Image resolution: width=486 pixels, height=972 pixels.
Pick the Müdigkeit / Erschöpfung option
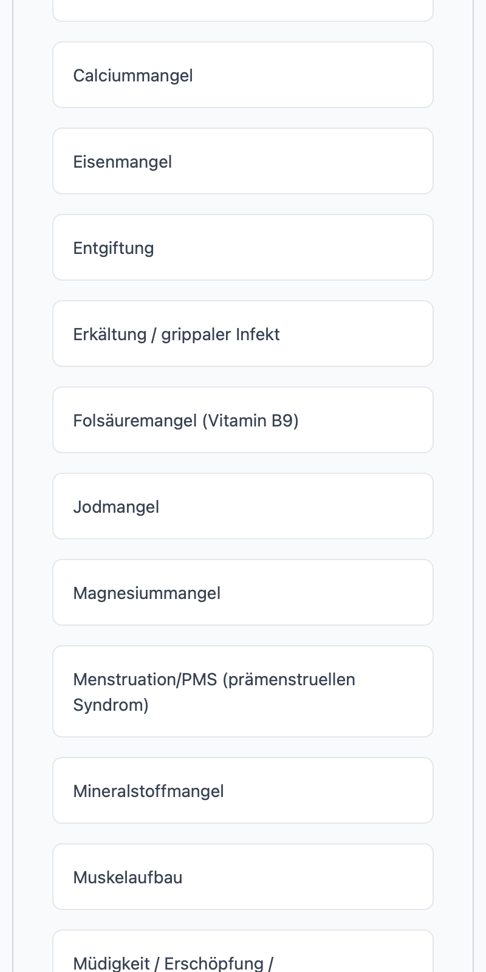coord(243,951)
